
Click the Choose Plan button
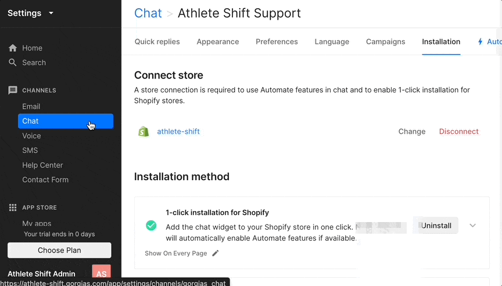[59, 251]
